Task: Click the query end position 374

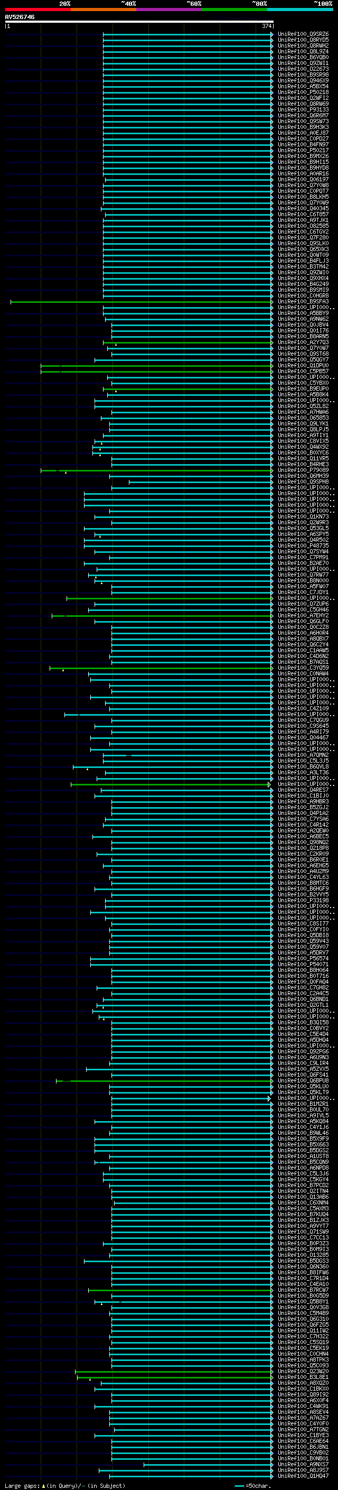Action: [267, 26]
